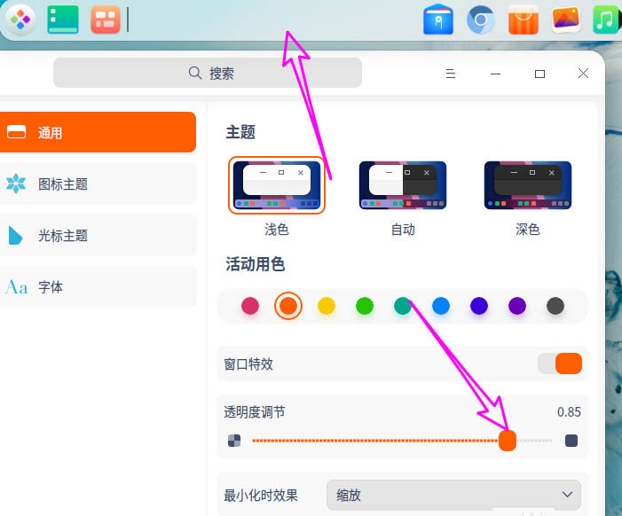Launch the Chromium browser from the dock
This screenshot has width=622, height=516.
pos(481,20)
